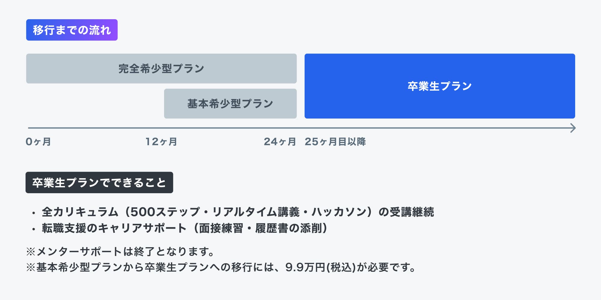This screenshot has height=300, width=601.
Task: Click the ※メンターサポートは終了となります note
Action: tap(120, 251)
